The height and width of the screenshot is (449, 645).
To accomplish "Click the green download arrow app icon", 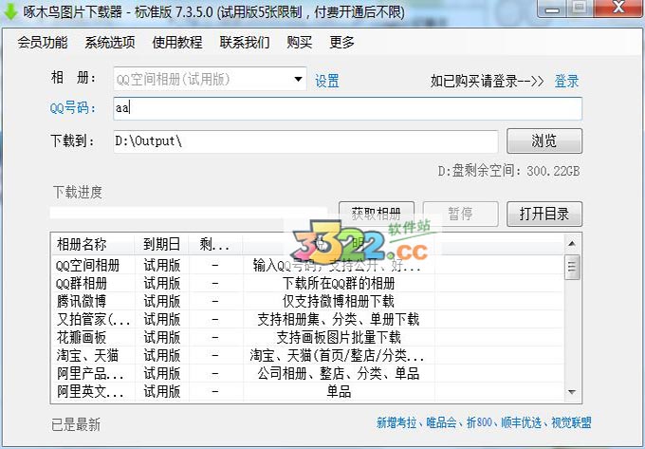I will [x=9, y=11].
